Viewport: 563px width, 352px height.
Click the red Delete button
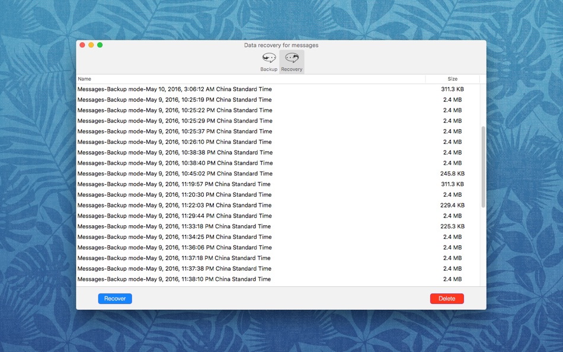(x=447, y=299)
